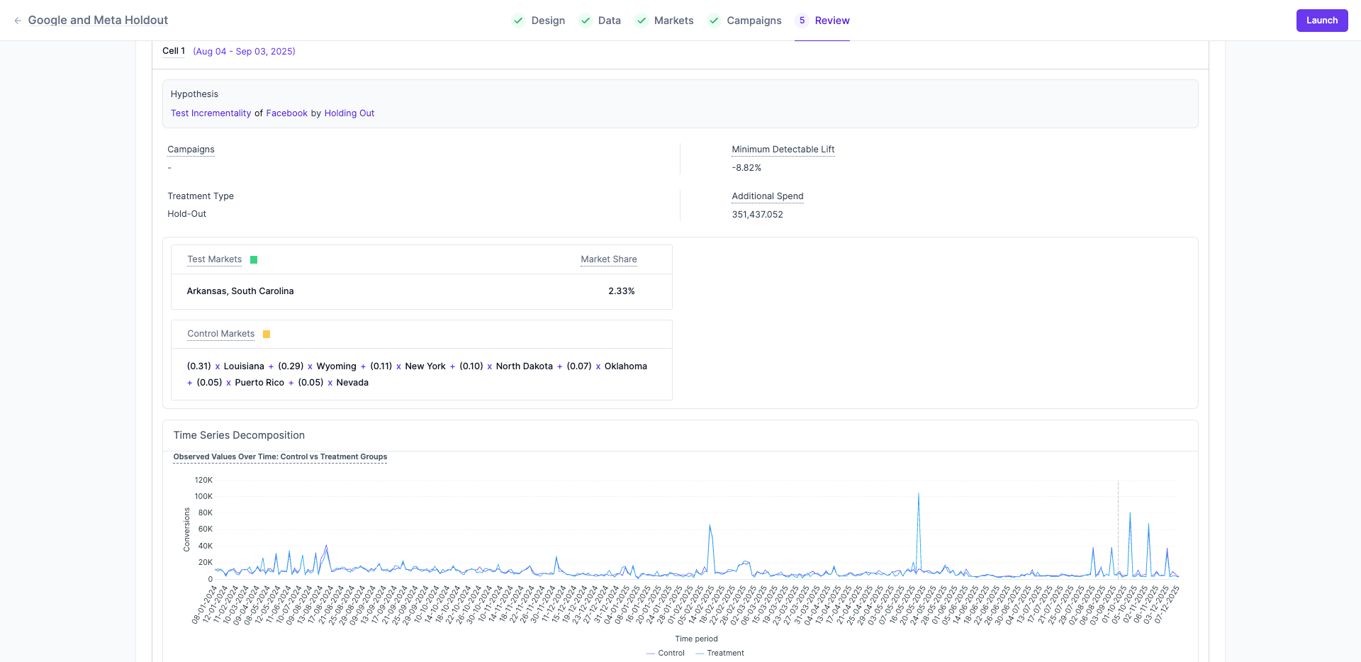Click the Observed Values Over Time chart title
Image resolution: width=1361 pixels, height=662 pixels.
[x=280, y=457]
